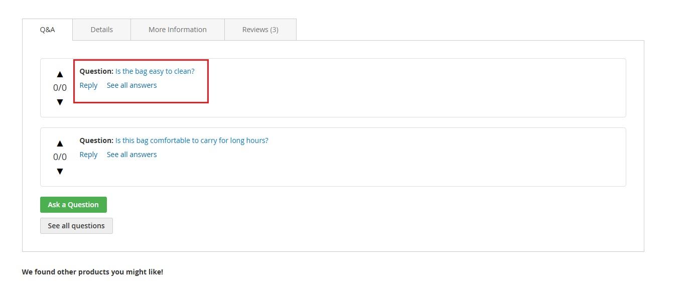Screen dimensions: 688x288
Task: See all answers for 'easy to clean' question
Action: point(131,85)
